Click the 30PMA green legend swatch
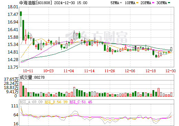179x126 pixels. pos(169,3)
